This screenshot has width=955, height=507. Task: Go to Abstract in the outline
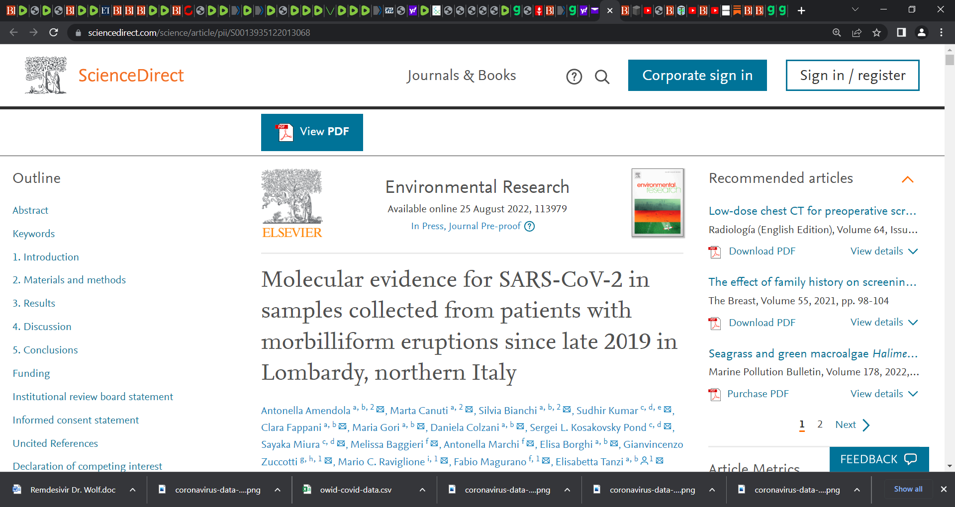pyautogui.click(x=30, y=210)
